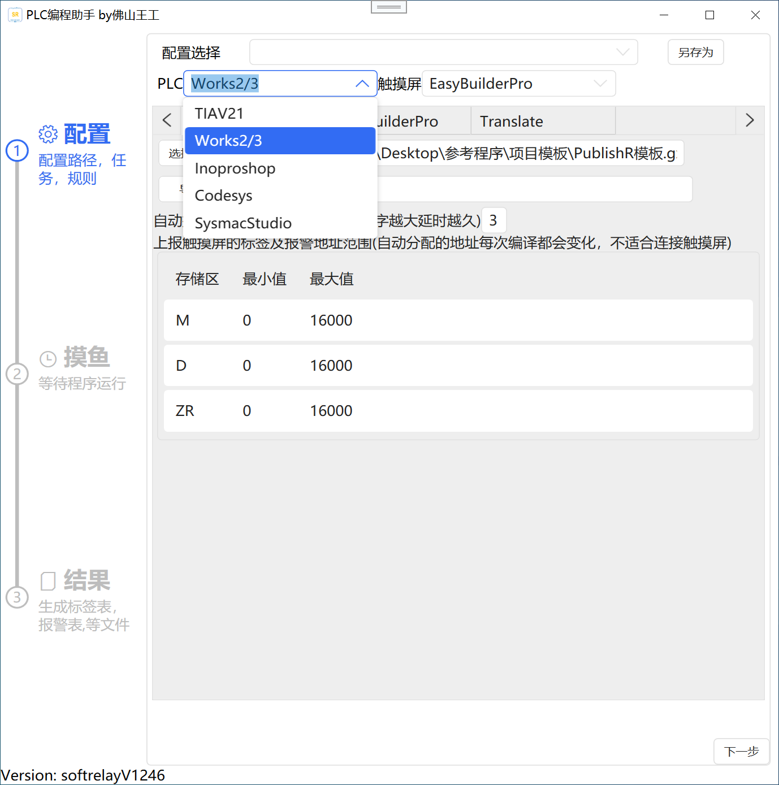Choose TIAV21 from the PLC list
The height and width of the screenshot is (785, 779).
280,114
